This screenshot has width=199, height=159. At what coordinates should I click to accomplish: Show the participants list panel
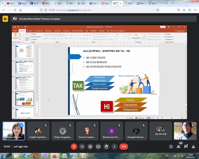[178, 147]
